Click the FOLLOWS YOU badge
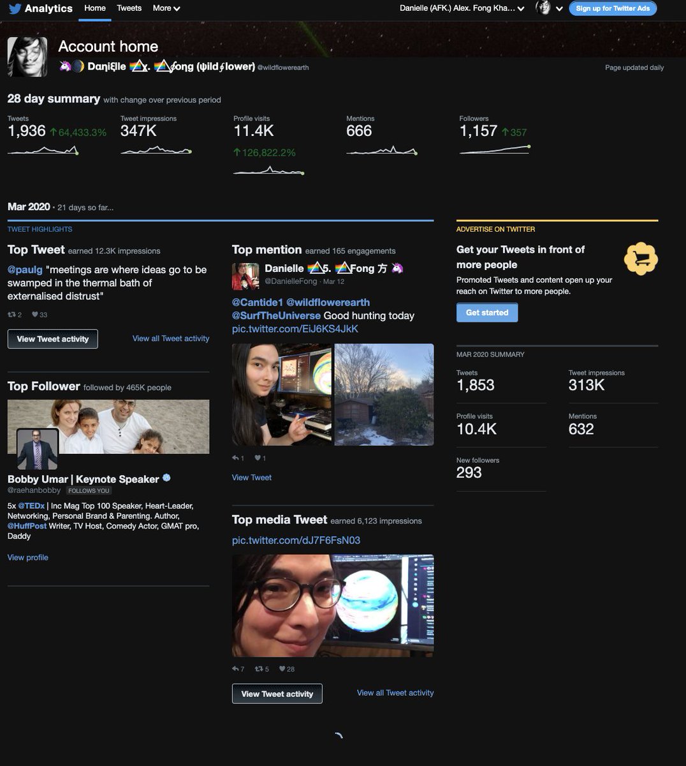Viewport: 686px width, 766px height. tap(89, 491)
